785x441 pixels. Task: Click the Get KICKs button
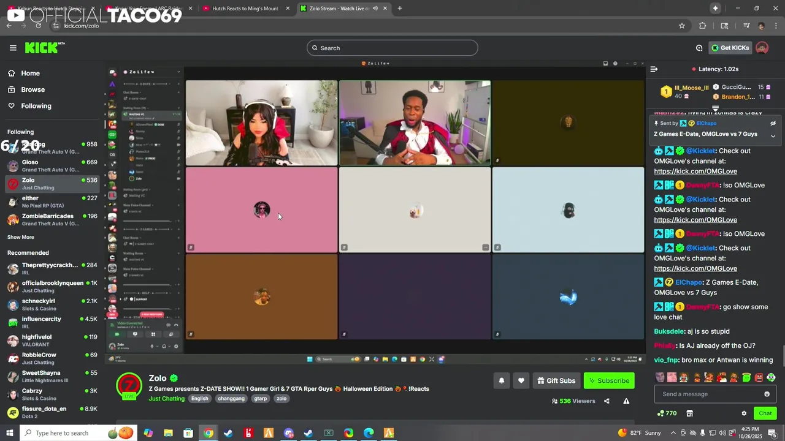pyautogui.click(x=730, y=48)
